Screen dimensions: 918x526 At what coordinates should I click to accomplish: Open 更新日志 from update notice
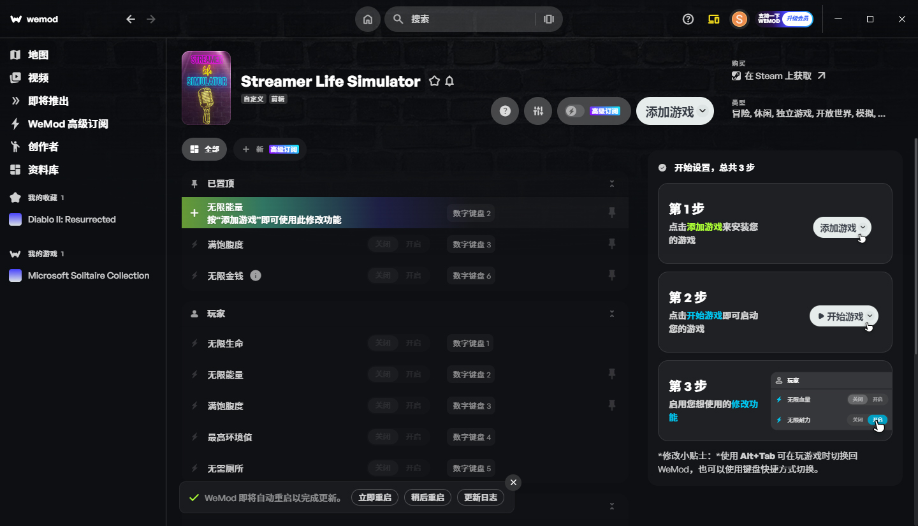(481, 497)
